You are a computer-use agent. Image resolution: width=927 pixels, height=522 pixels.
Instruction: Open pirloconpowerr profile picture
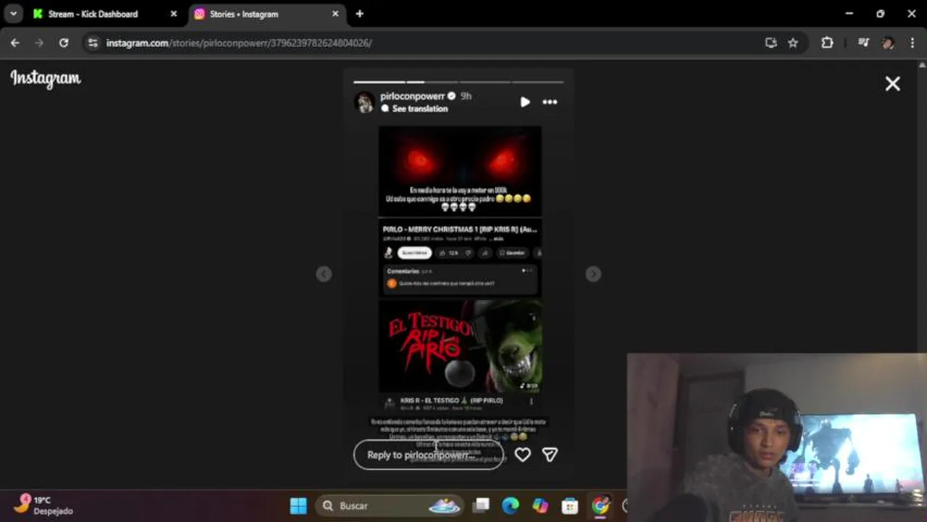coord(364,102)
